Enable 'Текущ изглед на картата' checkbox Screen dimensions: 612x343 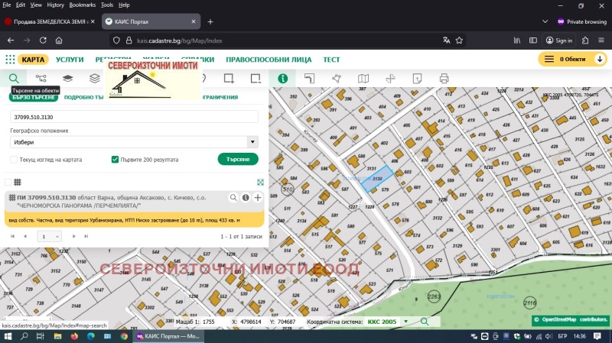point(14,160)
